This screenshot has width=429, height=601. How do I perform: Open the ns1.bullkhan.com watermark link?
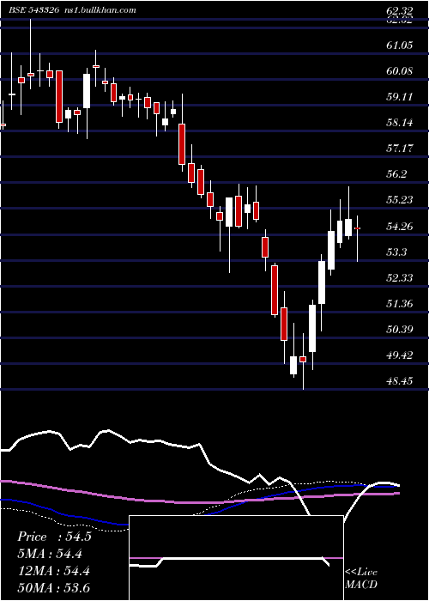[x=100, y=10]
